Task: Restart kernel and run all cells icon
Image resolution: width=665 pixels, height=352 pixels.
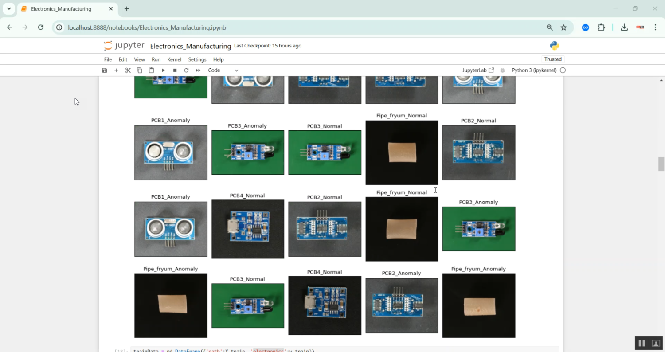Action: [198, 70]
